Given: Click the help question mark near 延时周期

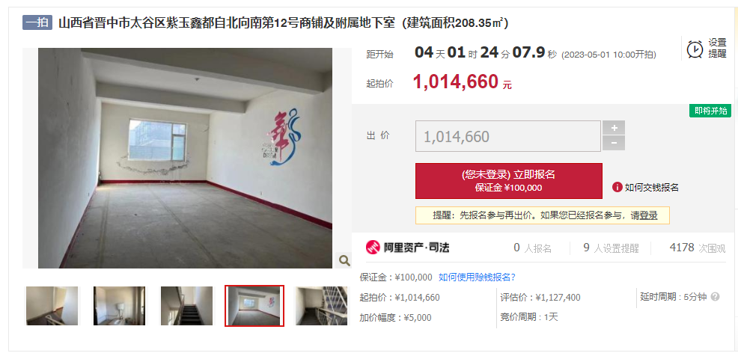Looking at the screenshot, I should point(715,297).
